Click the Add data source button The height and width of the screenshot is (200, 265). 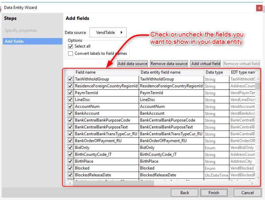133,64
